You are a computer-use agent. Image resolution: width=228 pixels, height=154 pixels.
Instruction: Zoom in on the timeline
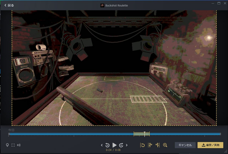click(165, 145)
